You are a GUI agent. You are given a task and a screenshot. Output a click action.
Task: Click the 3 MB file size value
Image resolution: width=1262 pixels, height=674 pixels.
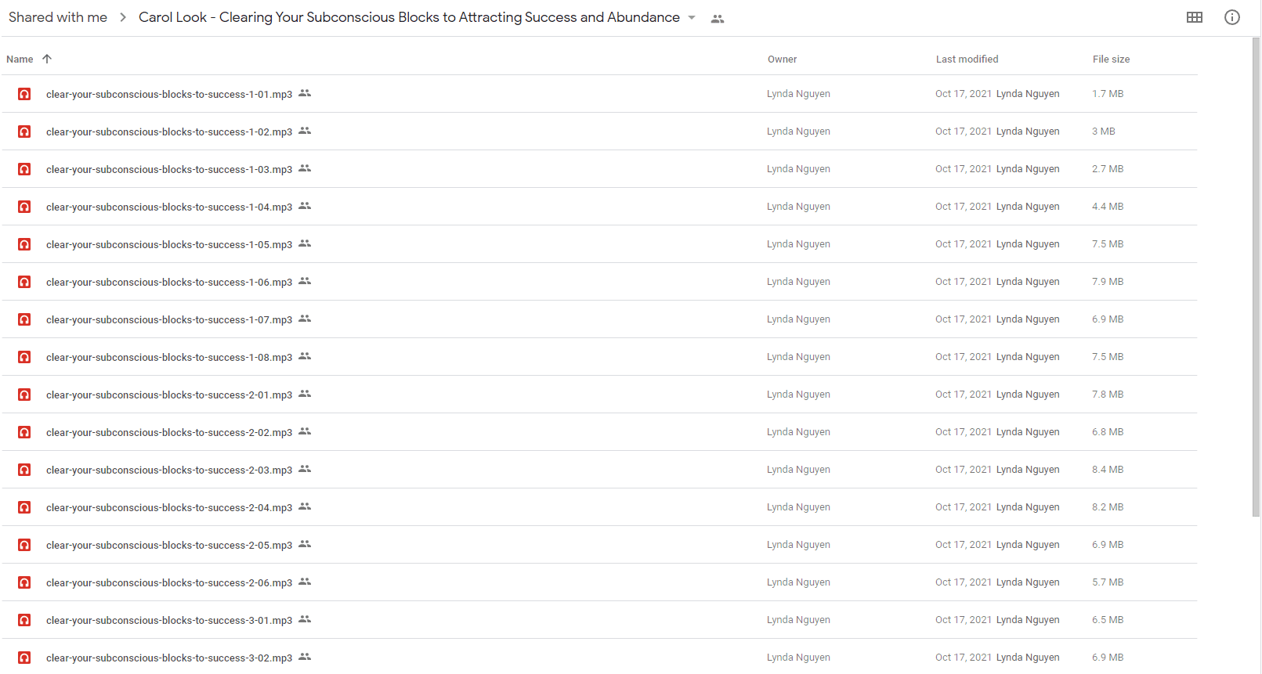point(1104,132)
